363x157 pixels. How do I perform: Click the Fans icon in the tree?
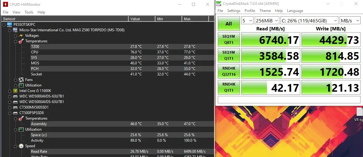click(21, 80)
